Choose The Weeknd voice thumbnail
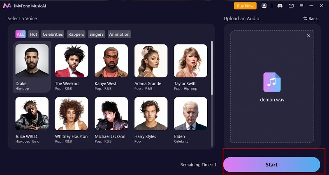This screenshot has width=329, height=175. tap(72, 61)
